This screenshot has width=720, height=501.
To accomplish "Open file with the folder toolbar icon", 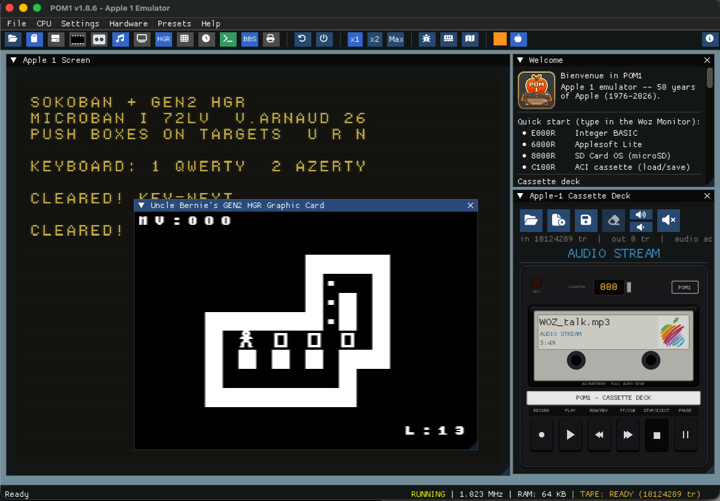I will [x=13, y=39].
